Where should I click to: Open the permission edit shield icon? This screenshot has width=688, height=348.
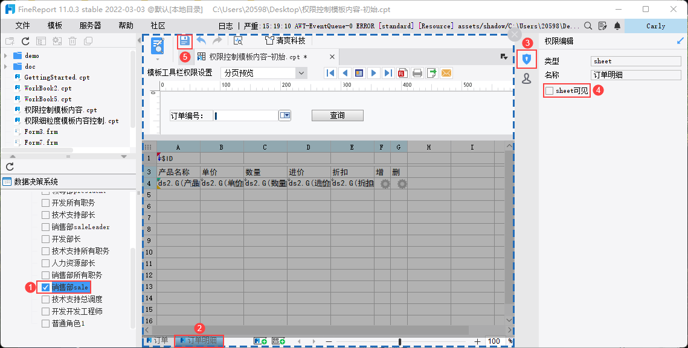pos(527,59)
